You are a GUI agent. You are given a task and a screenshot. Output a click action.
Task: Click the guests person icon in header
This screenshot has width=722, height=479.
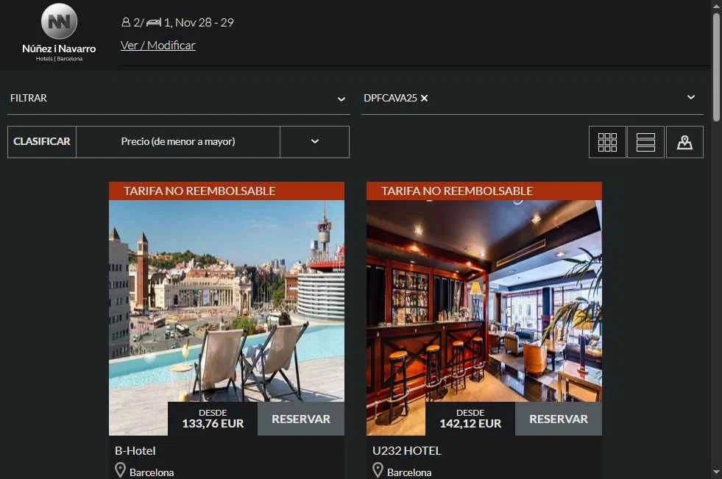126,22
